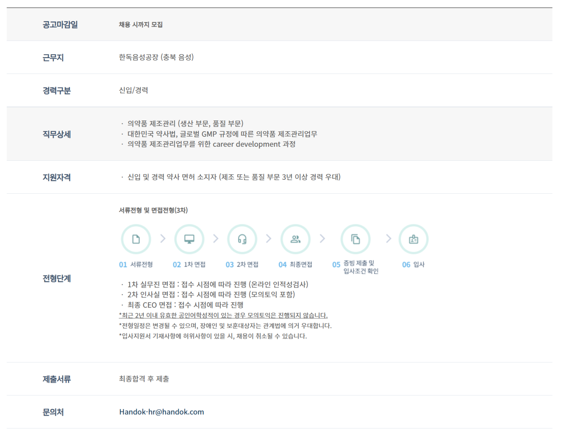The image size is (574, 434).
Task: Click the 06 입사 step label
Action: pyautogui.click(x=413, y=265)
